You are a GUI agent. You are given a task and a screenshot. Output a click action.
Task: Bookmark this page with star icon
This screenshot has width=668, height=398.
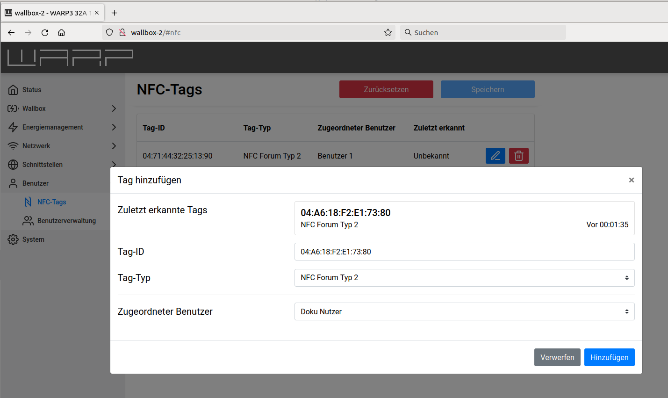[x=388, y=32]
